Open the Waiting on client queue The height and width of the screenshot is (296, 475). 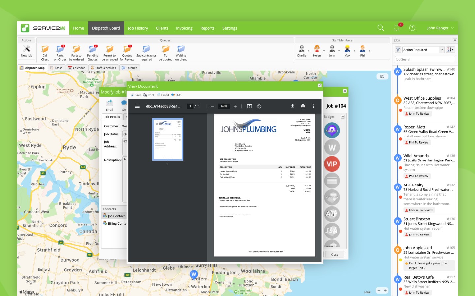[181, 53]
